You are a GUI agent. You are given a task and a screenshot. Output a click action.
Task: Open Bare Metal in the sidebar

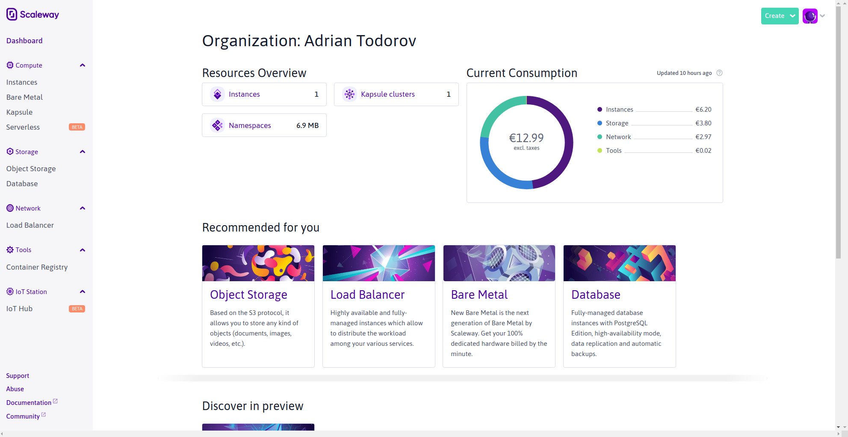point(24,97)
